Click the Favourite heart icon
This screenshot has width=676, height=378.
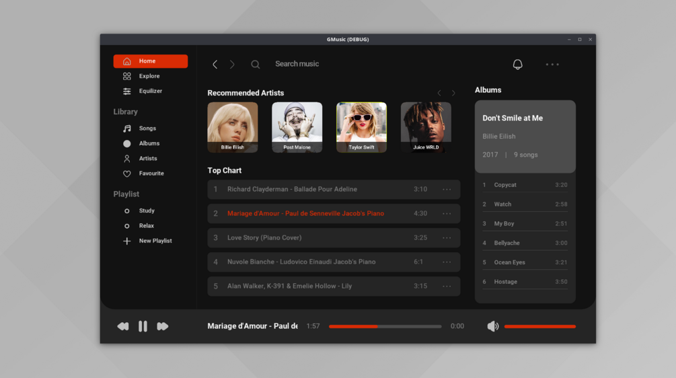126,174
